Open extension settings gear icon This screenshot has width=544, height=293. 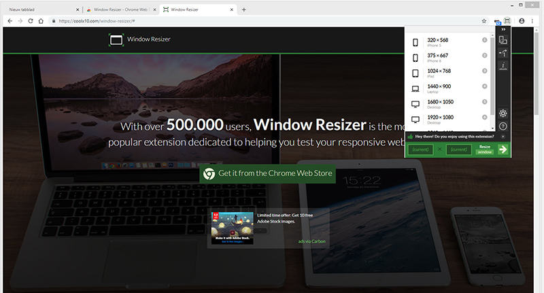503,113
